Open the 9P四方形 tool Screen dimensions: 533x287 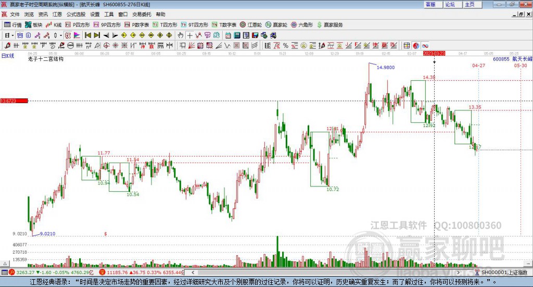pos(107,25)
